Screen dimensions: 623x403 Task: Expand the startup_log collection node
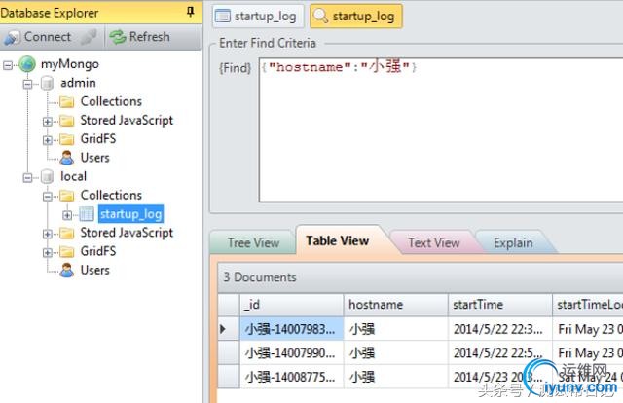click(x=67, y=215)
